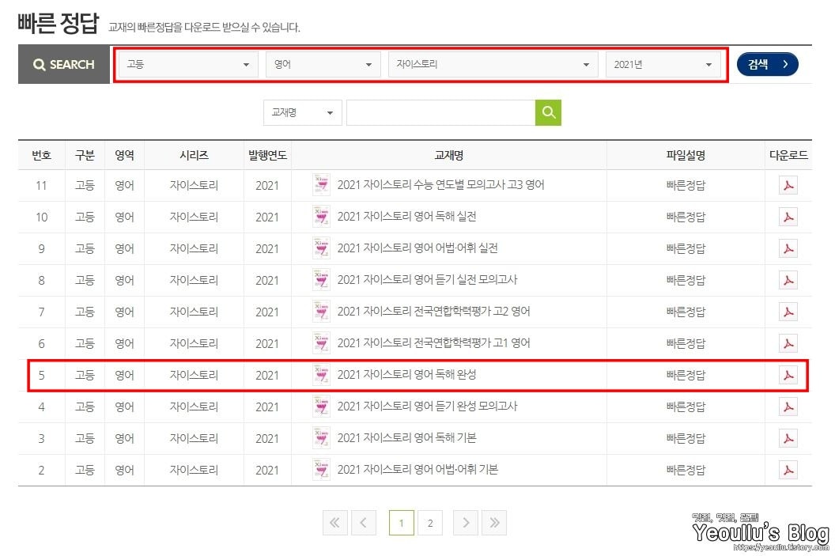Image resolution: width=835 pixels, height=556 pixels.
Task: Download PDF for 영어 듣기 실전 모의고사 row
Action: pos(788,280)
